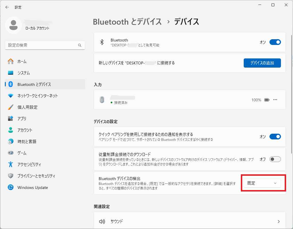293x229 pixels.
Task: Click the search magnifier icon
Action: point(80,45)
